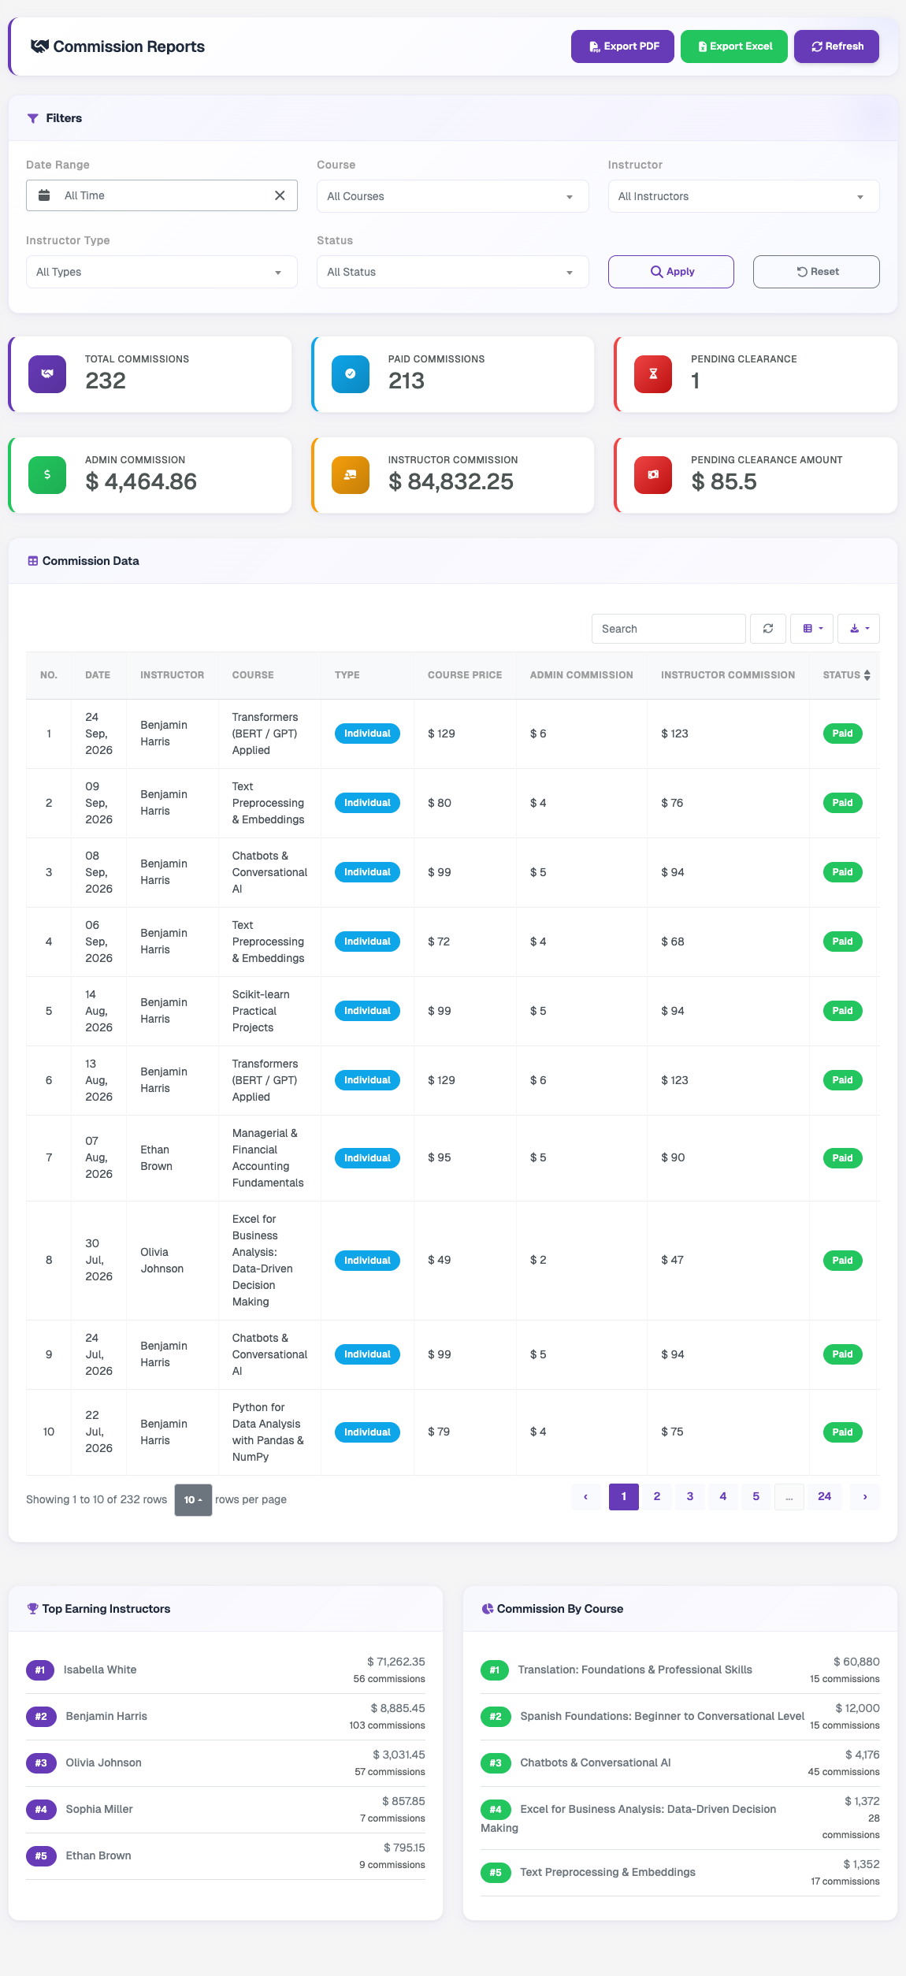Click Ethan Brown in top instructors list
The height and width of the screenshot is (1976, 906).
pyautogui.click(x=98, y=1855)
